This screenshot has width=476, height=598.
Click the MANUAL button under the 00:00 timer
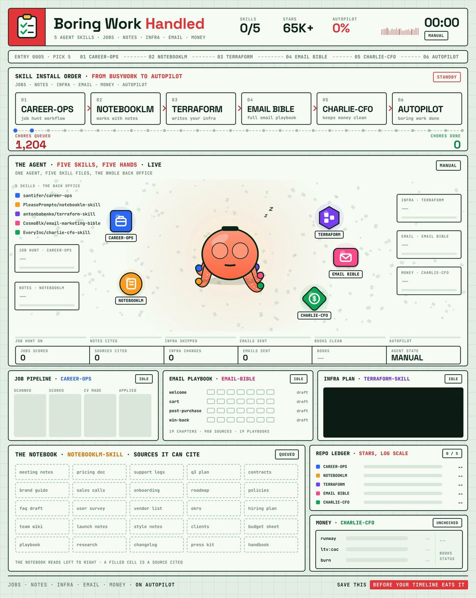(x=436, y=36)
